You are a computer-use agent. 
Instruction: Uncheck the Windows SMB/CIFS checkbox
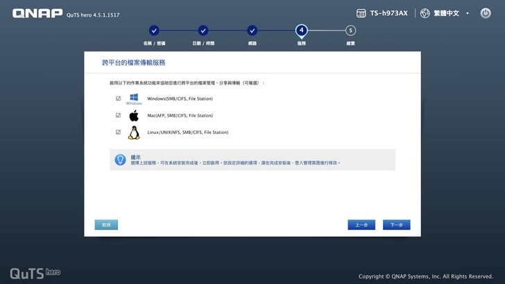(x=119, y=99)
